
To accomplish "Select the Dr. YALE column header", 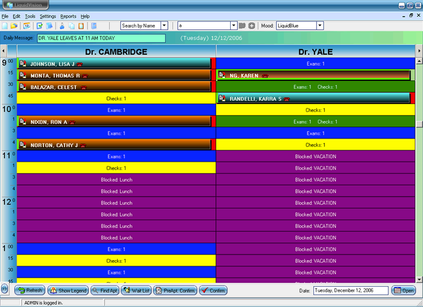I will click(316, 51).
